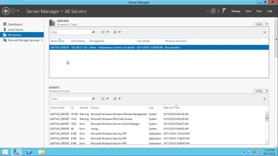The image size is (278, 156).
Task: Select event 46 volmgr row
Action: click(157, 129)
